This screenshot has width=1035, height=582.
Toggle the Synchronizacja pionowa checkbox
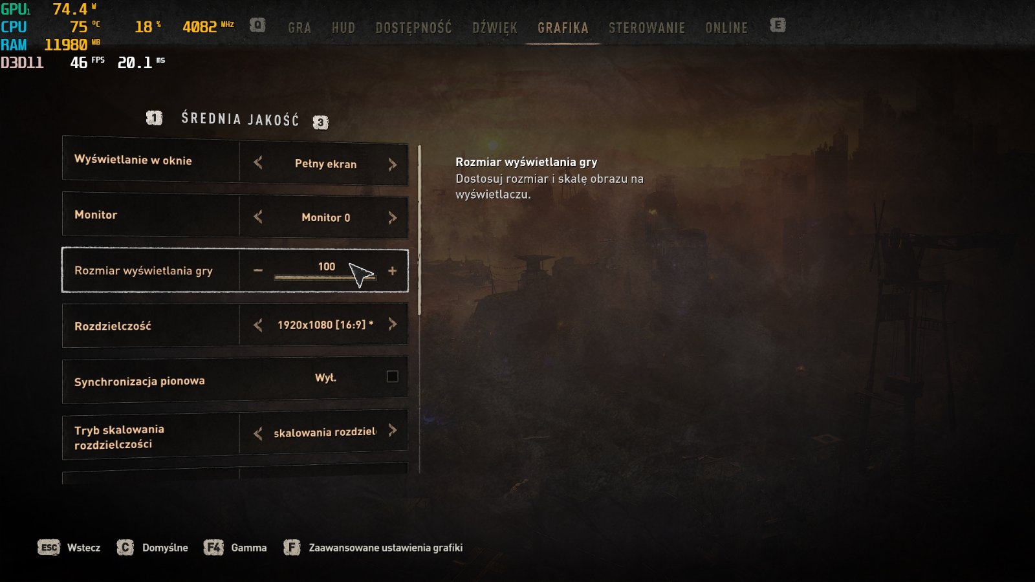pos(392,376)
